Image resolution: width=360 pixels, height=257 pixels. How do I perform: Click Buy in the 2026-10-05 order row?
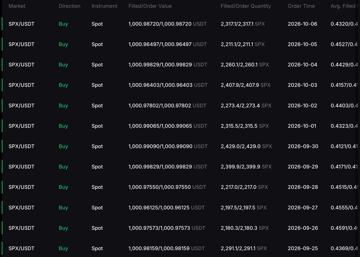pos(63,44)
